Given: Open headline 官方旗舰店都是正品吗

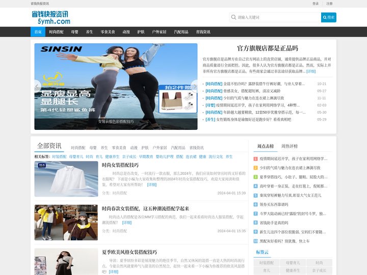Looking at the screenshot, I should (268, 48).
